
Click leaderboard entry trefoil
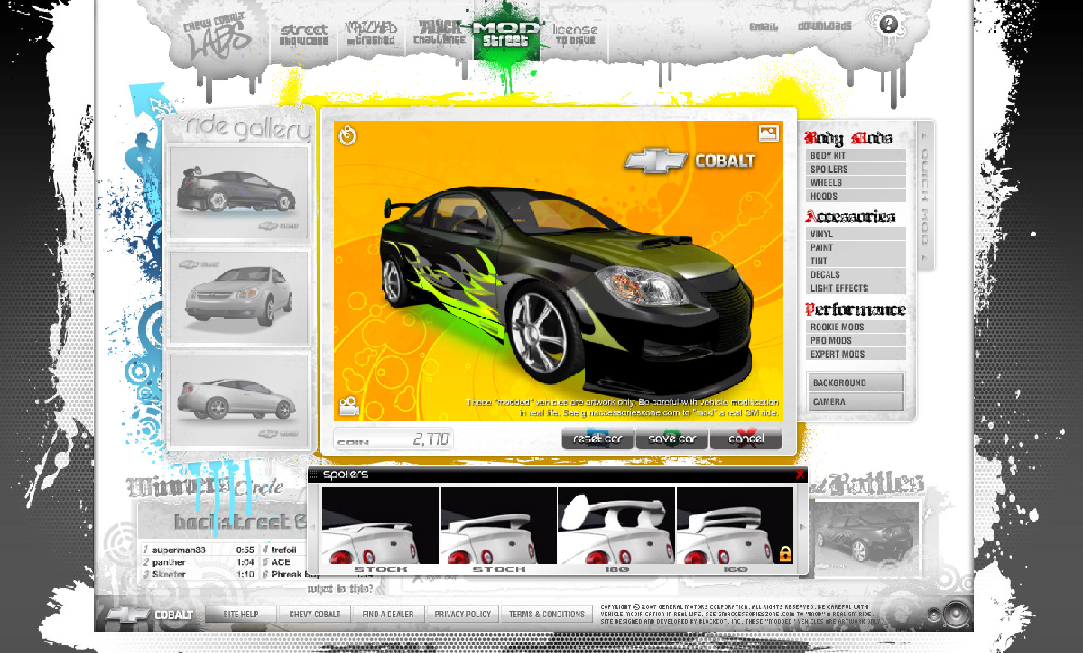coord(284,550)
